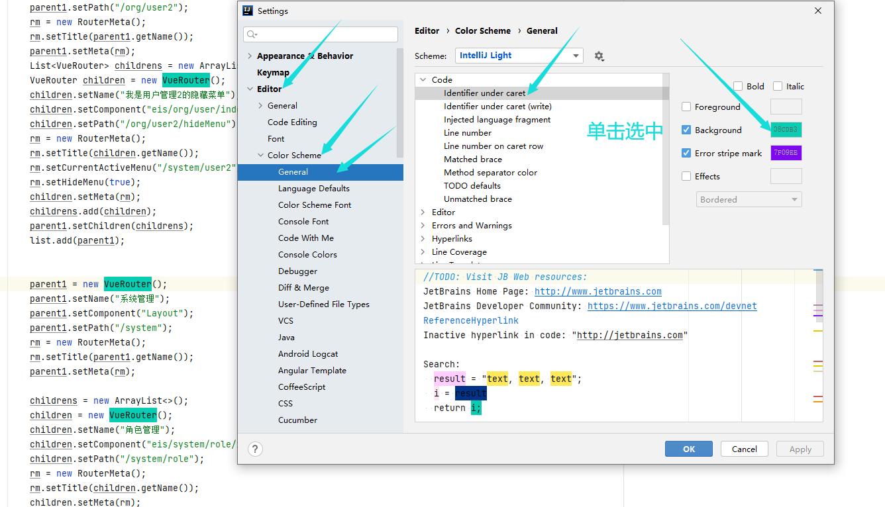Enable the Bold checkbox
This screenshot has height=507, width=885.
pyautogui.click(x=738, y=86)
